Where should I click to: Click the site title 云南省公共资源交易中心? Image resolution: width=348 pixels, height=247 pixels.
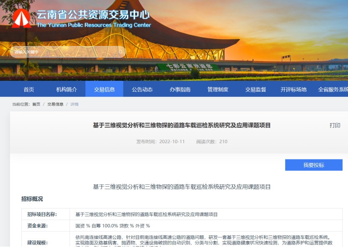click(93, 15)
